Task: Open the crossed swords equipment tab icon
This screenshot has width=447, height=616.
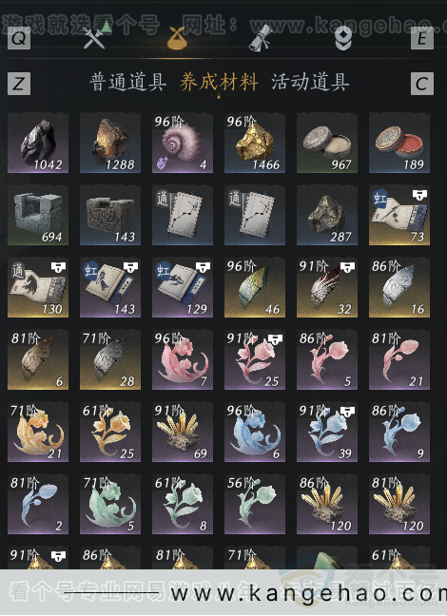Action: pyautogui.click(x=94, y=38)
